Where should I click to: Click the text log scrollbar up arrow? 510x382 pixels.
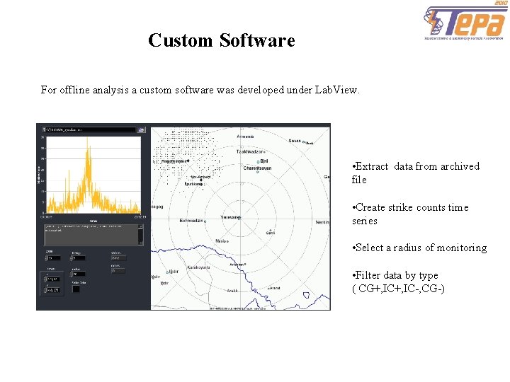coord(140,226)
